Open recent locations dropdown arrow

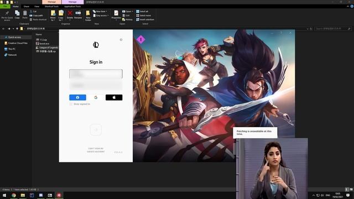tap(13, 29)
